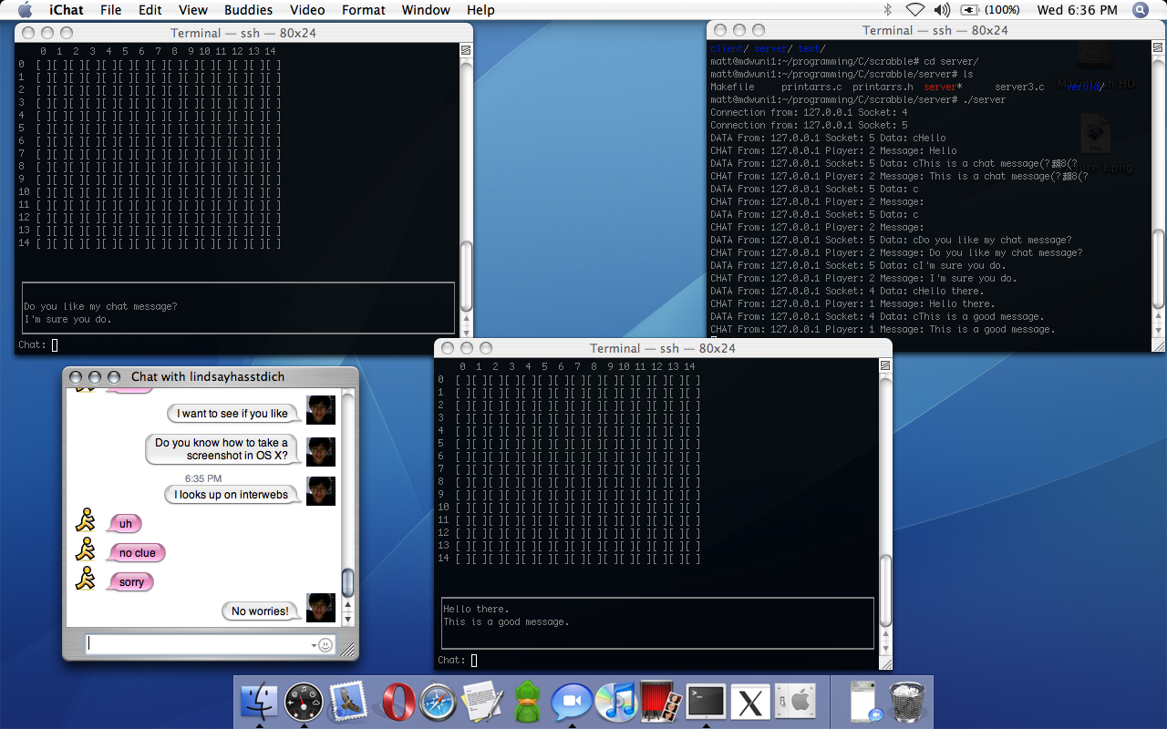Viewport: 1167px width, 729px height.
Task: Click the iChat scrollbar down arrow
Action: pos(347,619)
